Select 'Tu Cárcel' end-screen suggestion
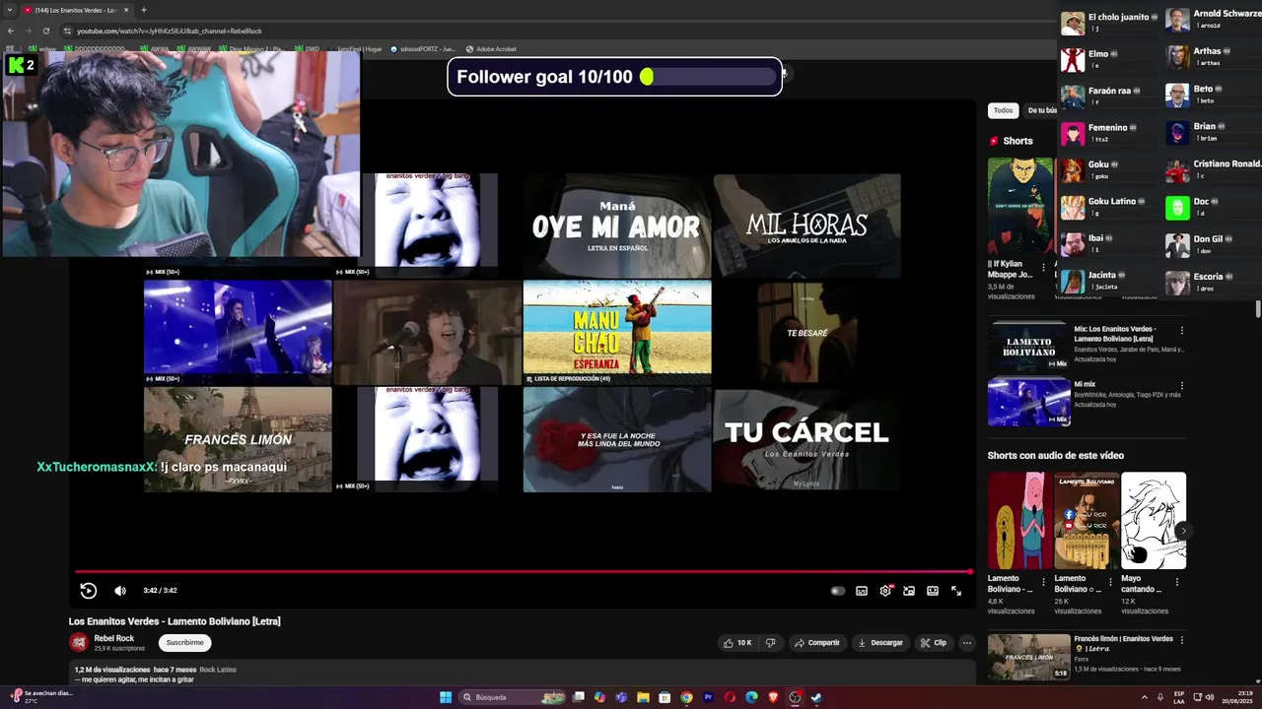Screen dimensions: 1262x709 pos(806,439)
